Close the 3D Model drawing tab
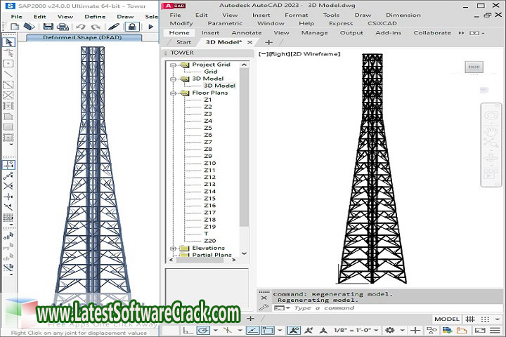506x337 pixels. pos(249,42)
